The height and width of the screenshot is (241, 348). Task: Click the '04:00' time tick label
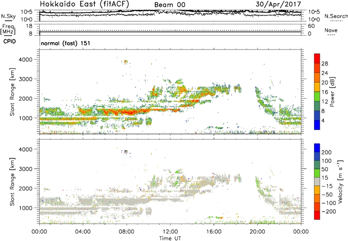(x=83, y=232)
